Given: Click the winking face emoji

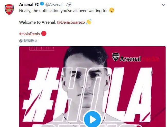Looking at the screenshot, I should (112, 10).
